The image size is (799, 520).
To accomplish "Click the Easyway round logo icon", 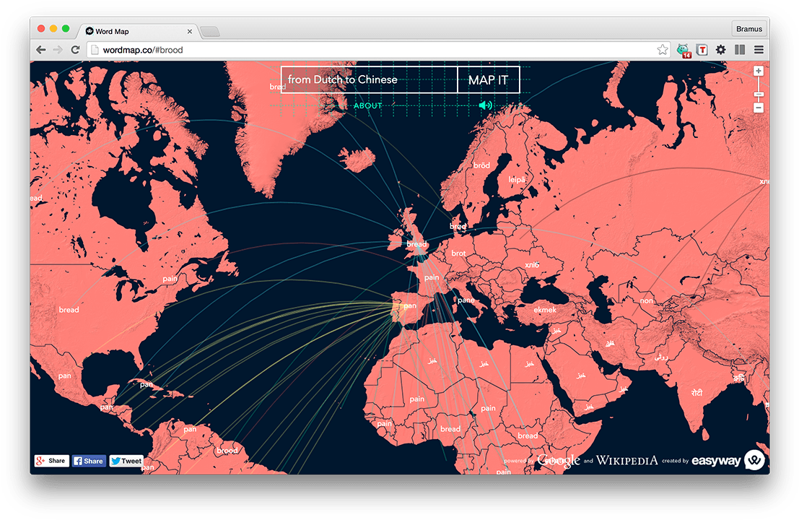I will (x=754, y=460).
